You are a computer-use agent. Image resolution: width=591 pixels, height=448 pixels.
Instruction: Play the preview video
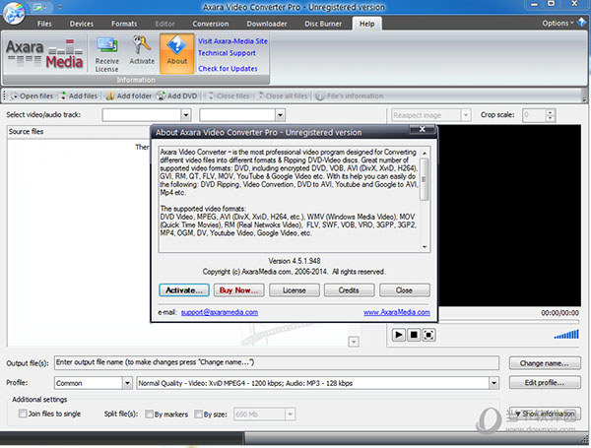398,335
